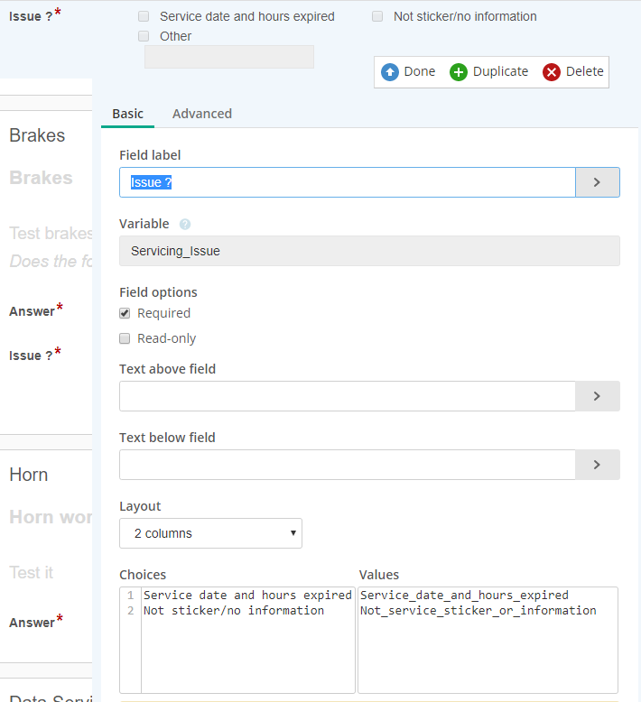Enable the Read-only checkbox
641x702 pixels.
click(x=125, y=338)
